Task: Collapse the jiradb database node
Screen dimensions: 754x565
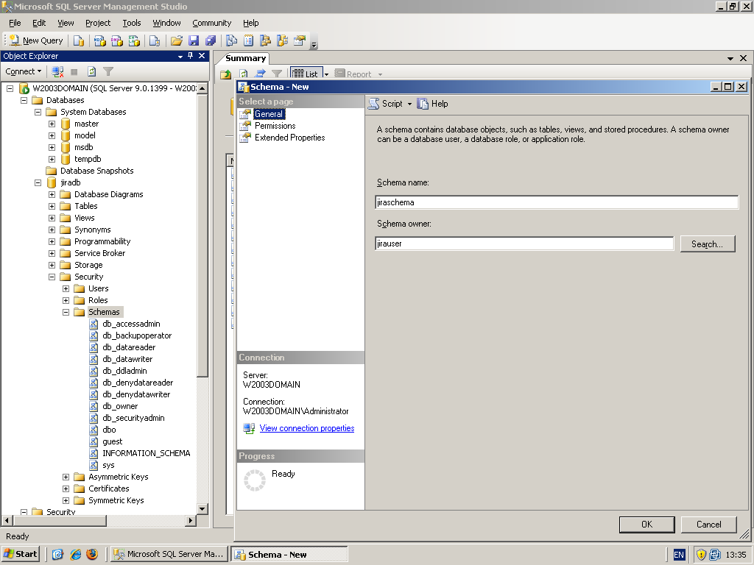Action: 38,182
